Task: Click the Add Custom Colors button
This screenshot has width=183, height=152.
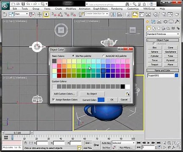Action: (x=64, y=94)
